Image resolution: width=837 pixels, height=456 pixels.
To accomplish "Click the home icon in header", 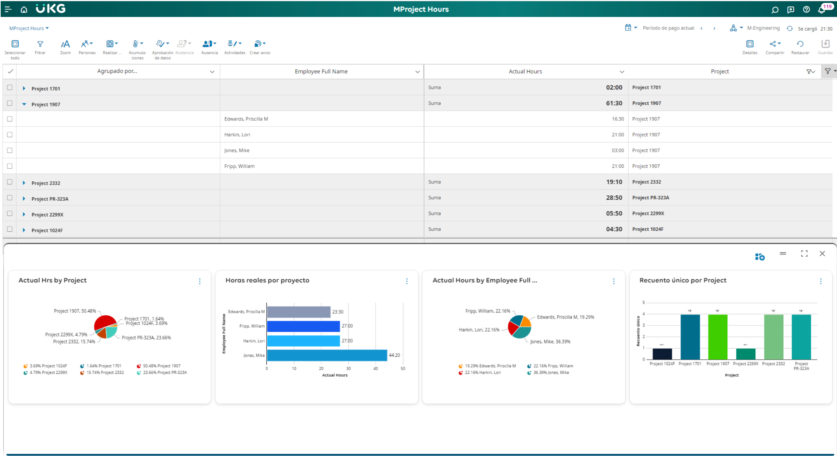I will 24,10.
